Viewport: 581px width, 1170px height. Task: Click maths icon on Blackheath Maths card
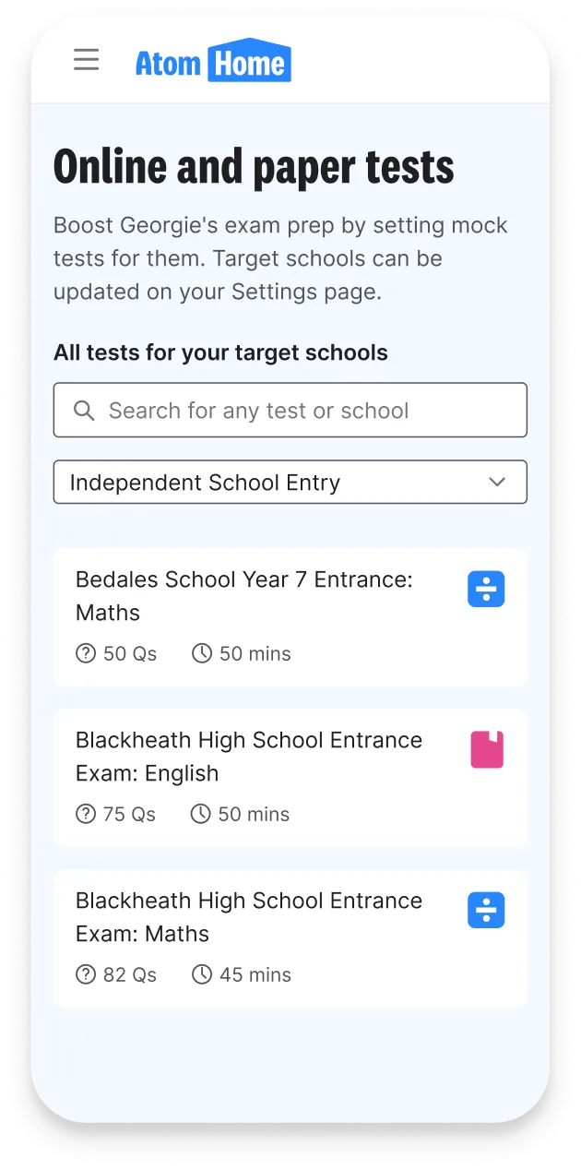click(x=486, y=910)
